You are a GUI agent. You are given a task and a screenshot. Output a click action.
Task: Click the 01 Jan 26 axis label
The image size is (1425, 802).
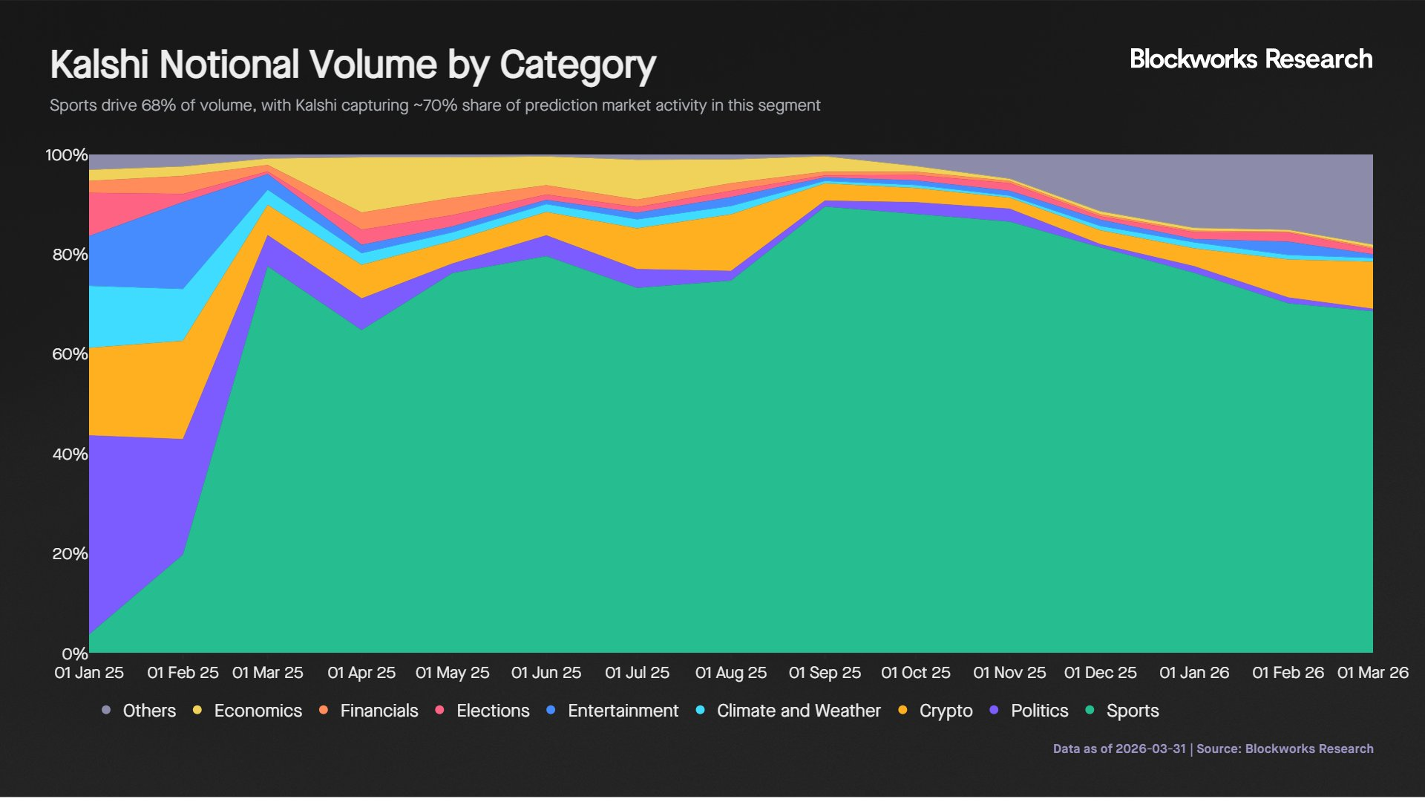(1193, 673)
